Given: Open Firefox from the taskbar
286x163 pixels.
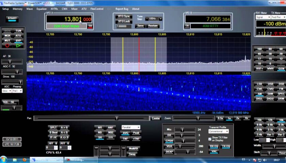Looking at the screenshot, I should (24, 160).
